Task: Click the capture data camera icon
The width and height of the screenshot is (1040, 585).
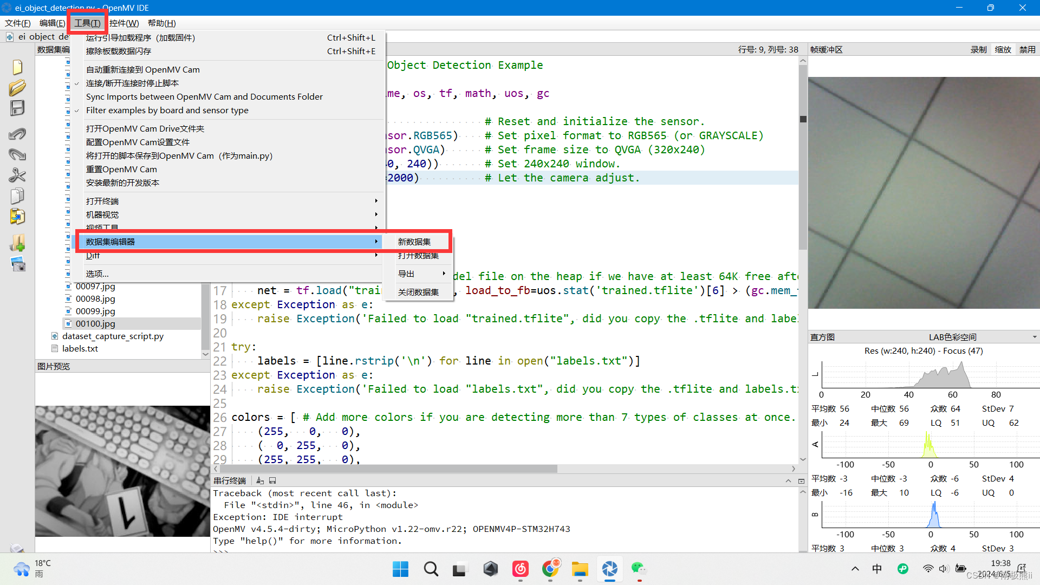Action: [x=17, y=264]
